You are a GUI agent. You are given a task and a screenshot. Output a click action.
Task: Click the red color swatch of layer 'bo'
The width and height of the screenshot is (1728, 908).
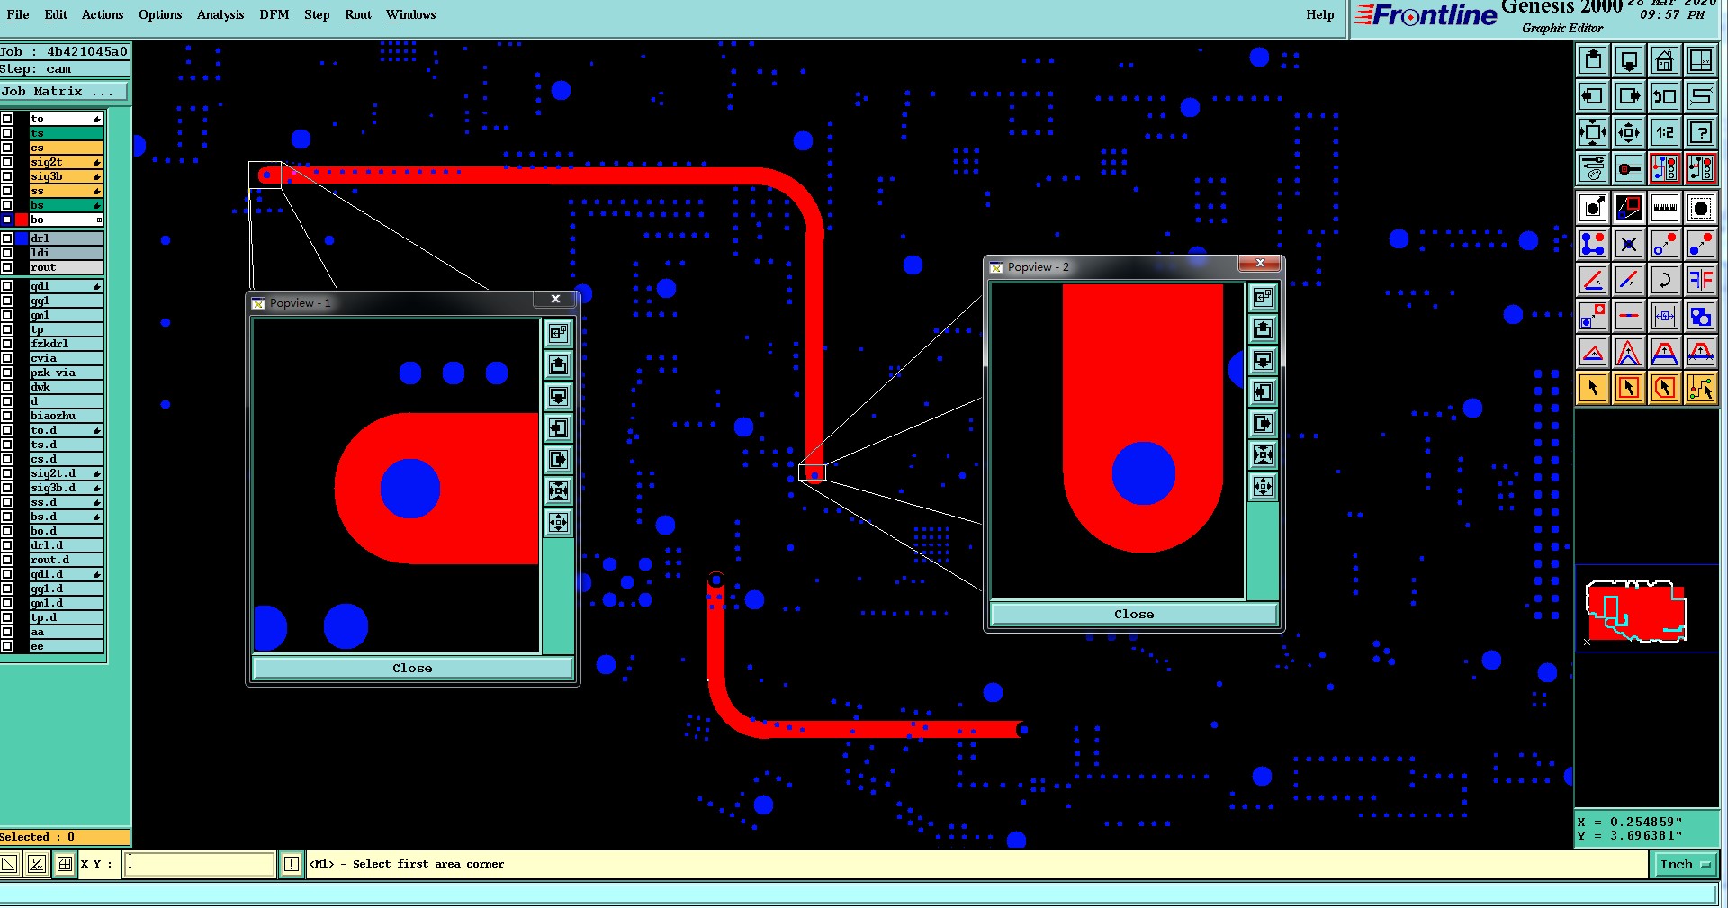(x=22, y=220)
